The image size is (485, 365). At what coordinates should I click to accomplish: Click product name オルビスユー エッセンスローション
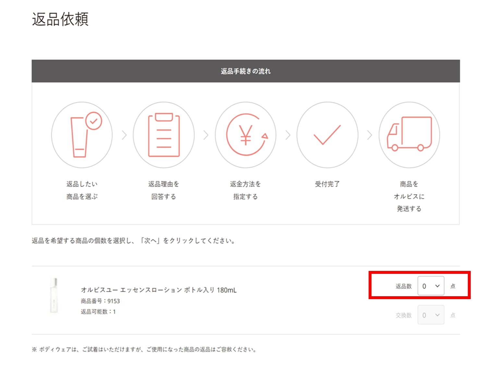[x=159, y=290]
